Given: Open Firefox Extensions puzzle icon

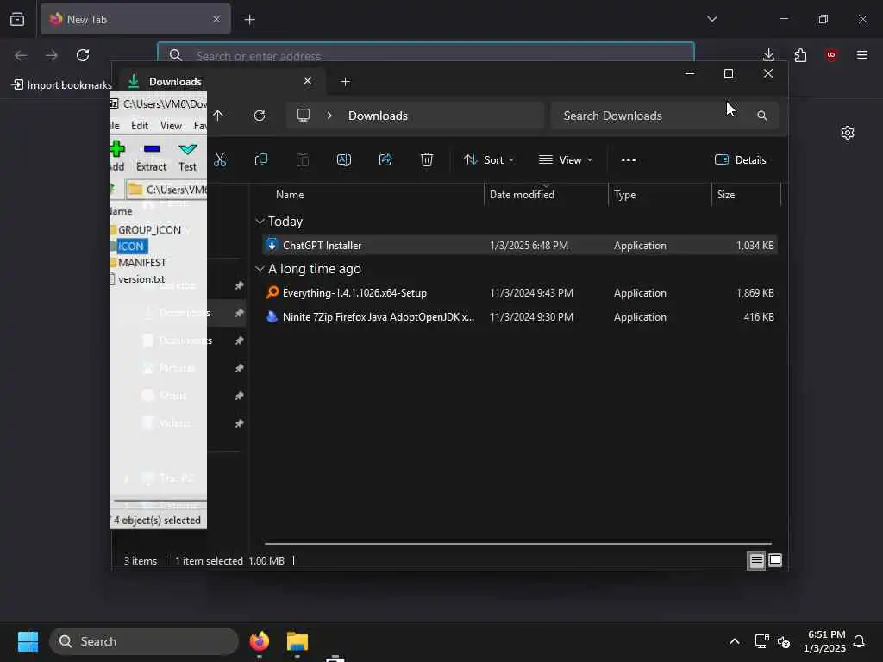Looking at the screenshot, I should pos(800,54).
